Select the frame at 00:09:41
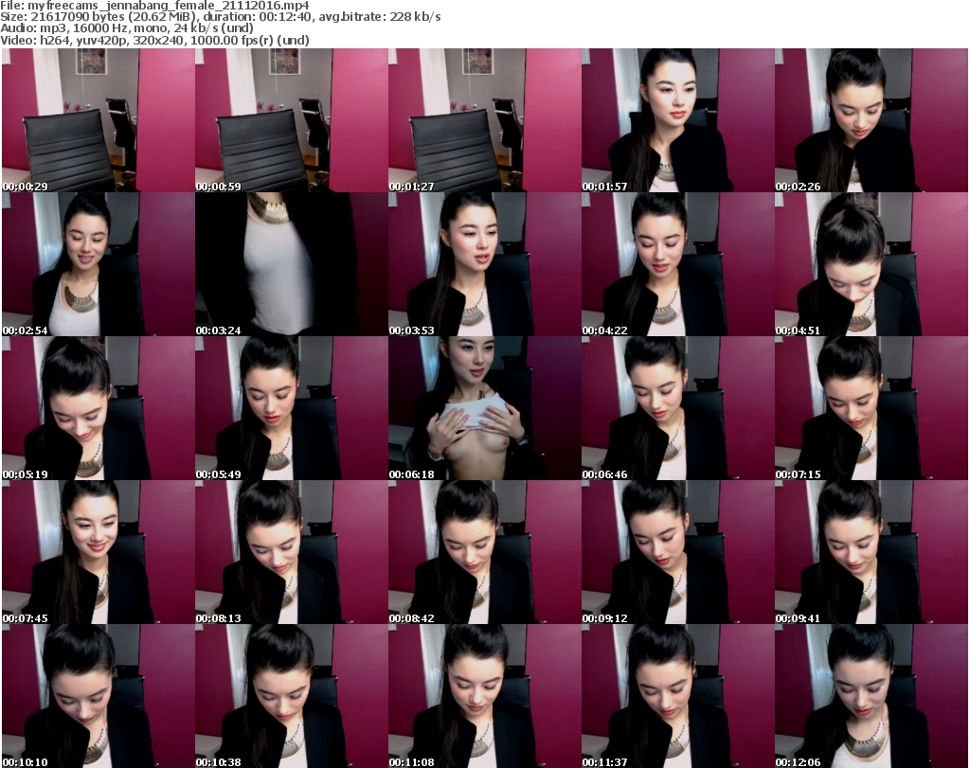This screenshot has width=970, height=768. pyautogui.click(x=871, y=552)
